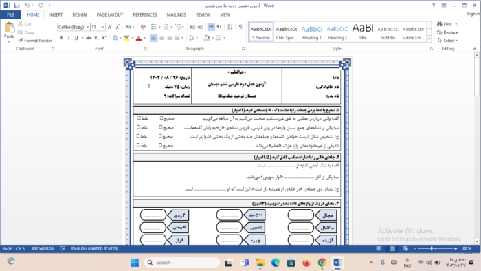Open the font size dropdown showing 11
The width and height of the screenshot is (481, 271).
[103, 27]
